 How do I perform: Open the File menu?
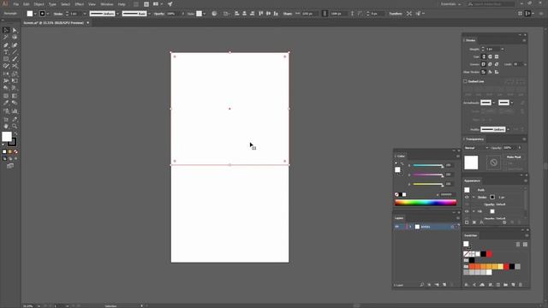[x=16, y=4]
